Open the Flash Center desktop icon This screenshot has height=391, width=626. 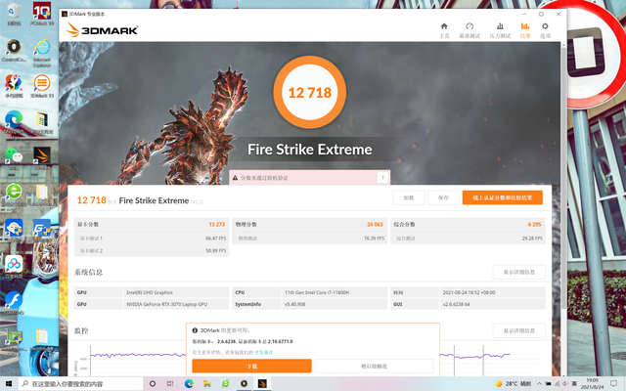point(14,302)
